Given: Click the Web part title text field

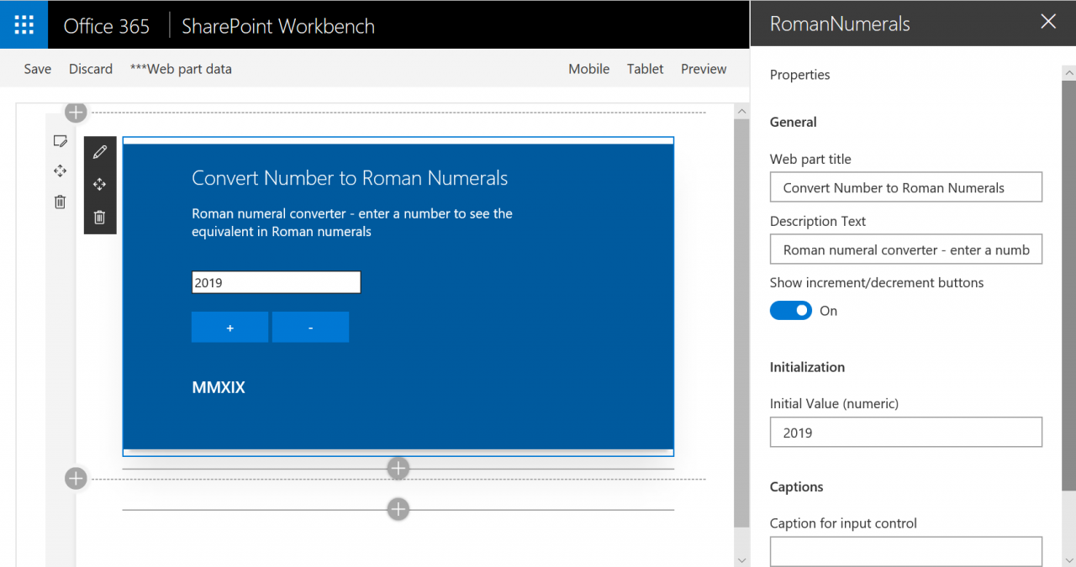Looking at the screenshot, I should (905, 187).
